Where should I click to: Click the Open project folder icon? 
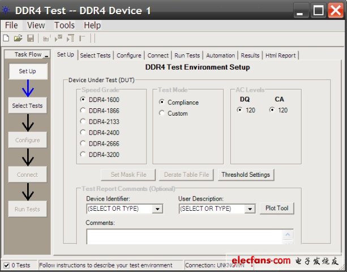[x=18, y=39]
